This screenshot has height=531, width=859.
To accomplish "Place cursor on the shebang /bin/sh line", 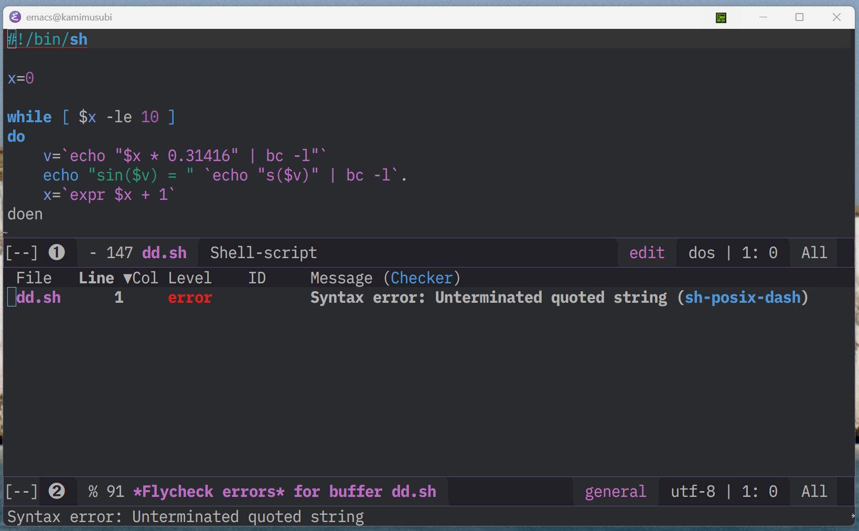I will 47,39.
